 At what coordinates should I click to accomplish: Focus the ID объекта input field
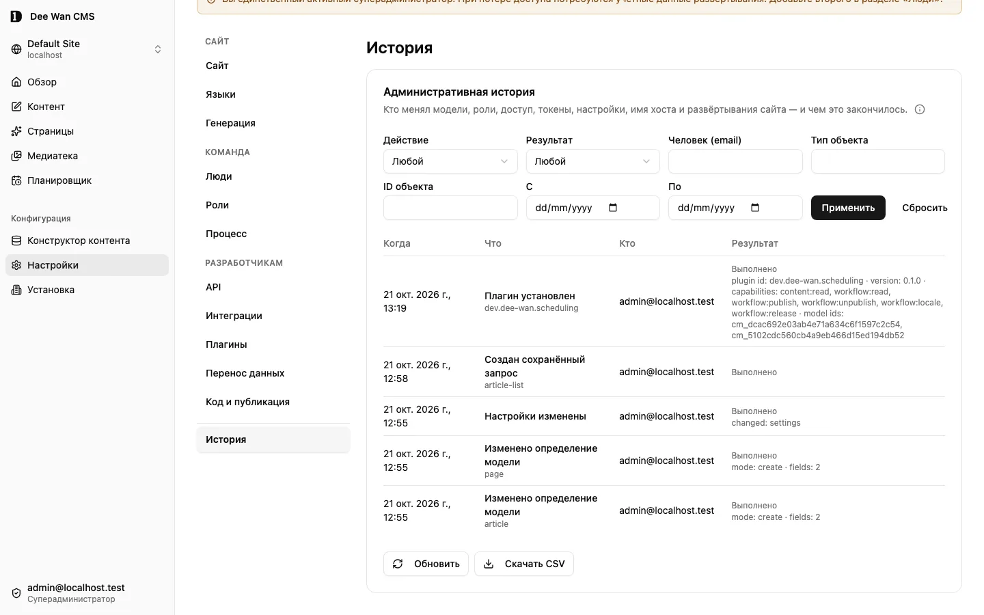coord(450,208)
